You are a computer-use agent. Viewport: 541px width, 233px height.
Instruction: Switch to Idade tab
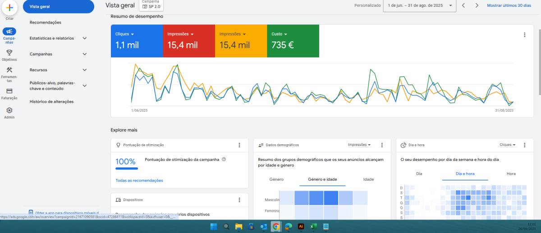point(368,179)
